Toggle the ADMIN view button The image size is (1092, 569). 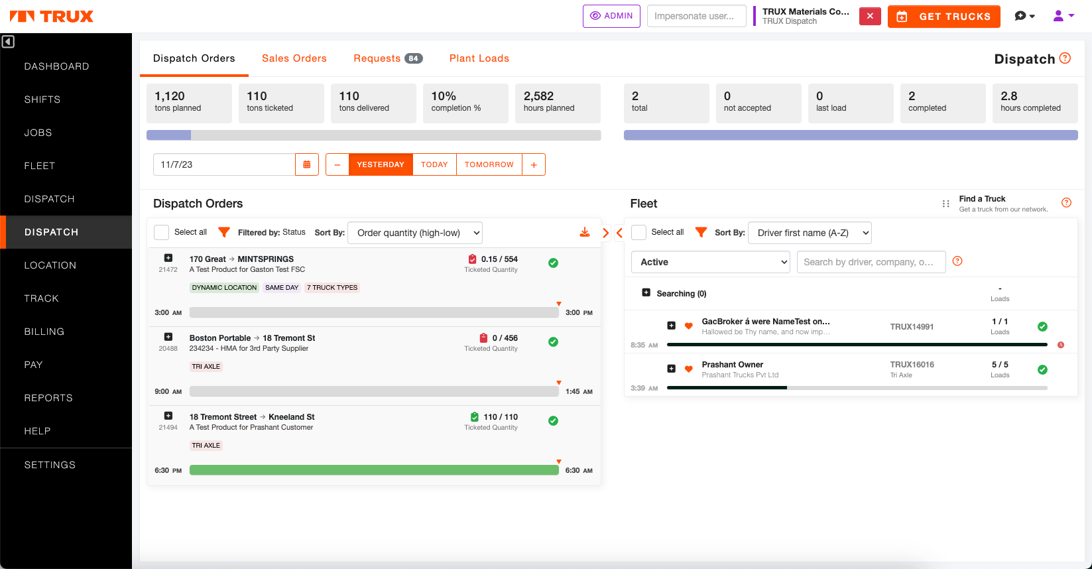(611, 16)
